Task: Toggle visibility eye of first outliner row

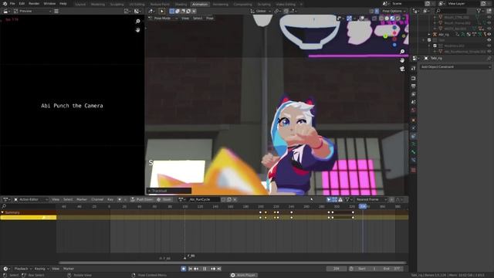Action: coord(489,17)
